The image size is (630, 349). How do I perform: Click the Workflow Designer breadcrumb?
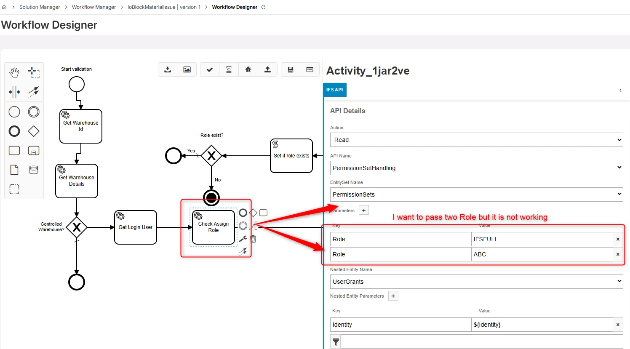(235, 7)
